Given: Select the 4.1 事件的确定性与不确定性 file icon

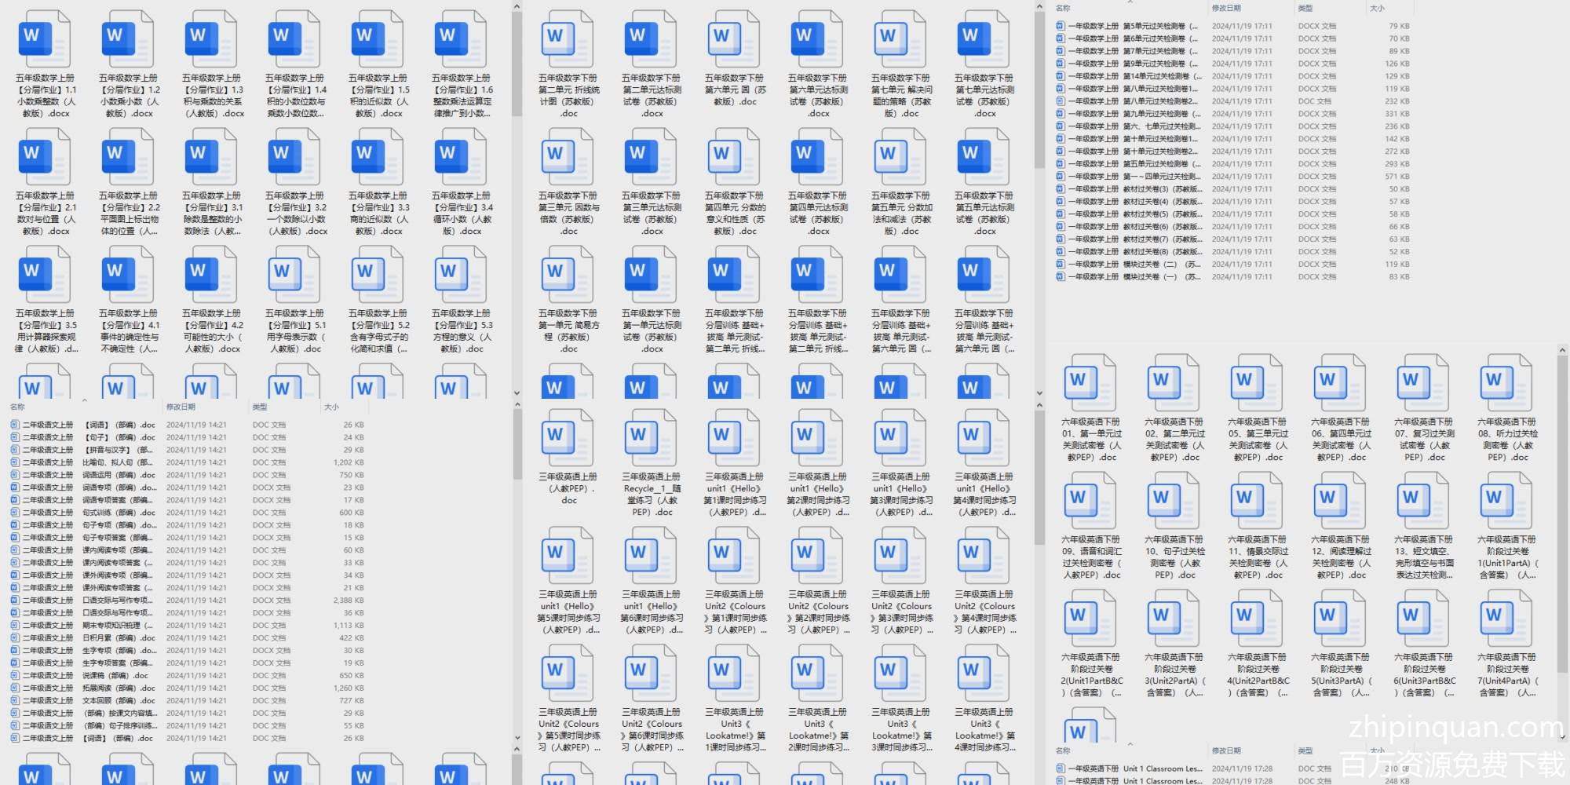Looking at the screenshot, I should [x=128, y=275].
